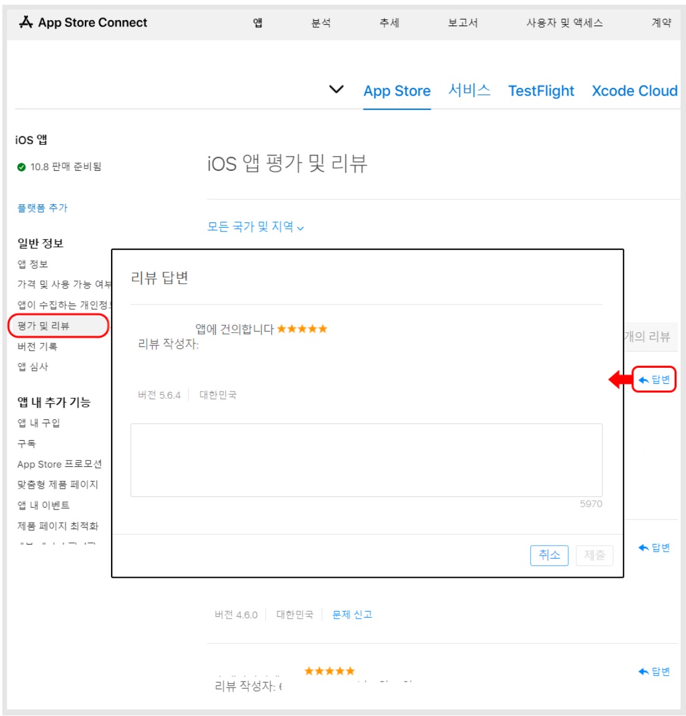This screenshot has width=686, height=716.
Task: Click the 5970 character counter
Action: tap(591, 504)
